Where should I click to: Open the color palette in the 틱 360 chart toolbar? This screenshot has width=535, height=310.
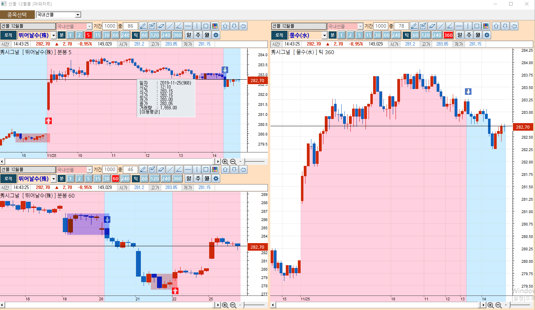(486, 26)
